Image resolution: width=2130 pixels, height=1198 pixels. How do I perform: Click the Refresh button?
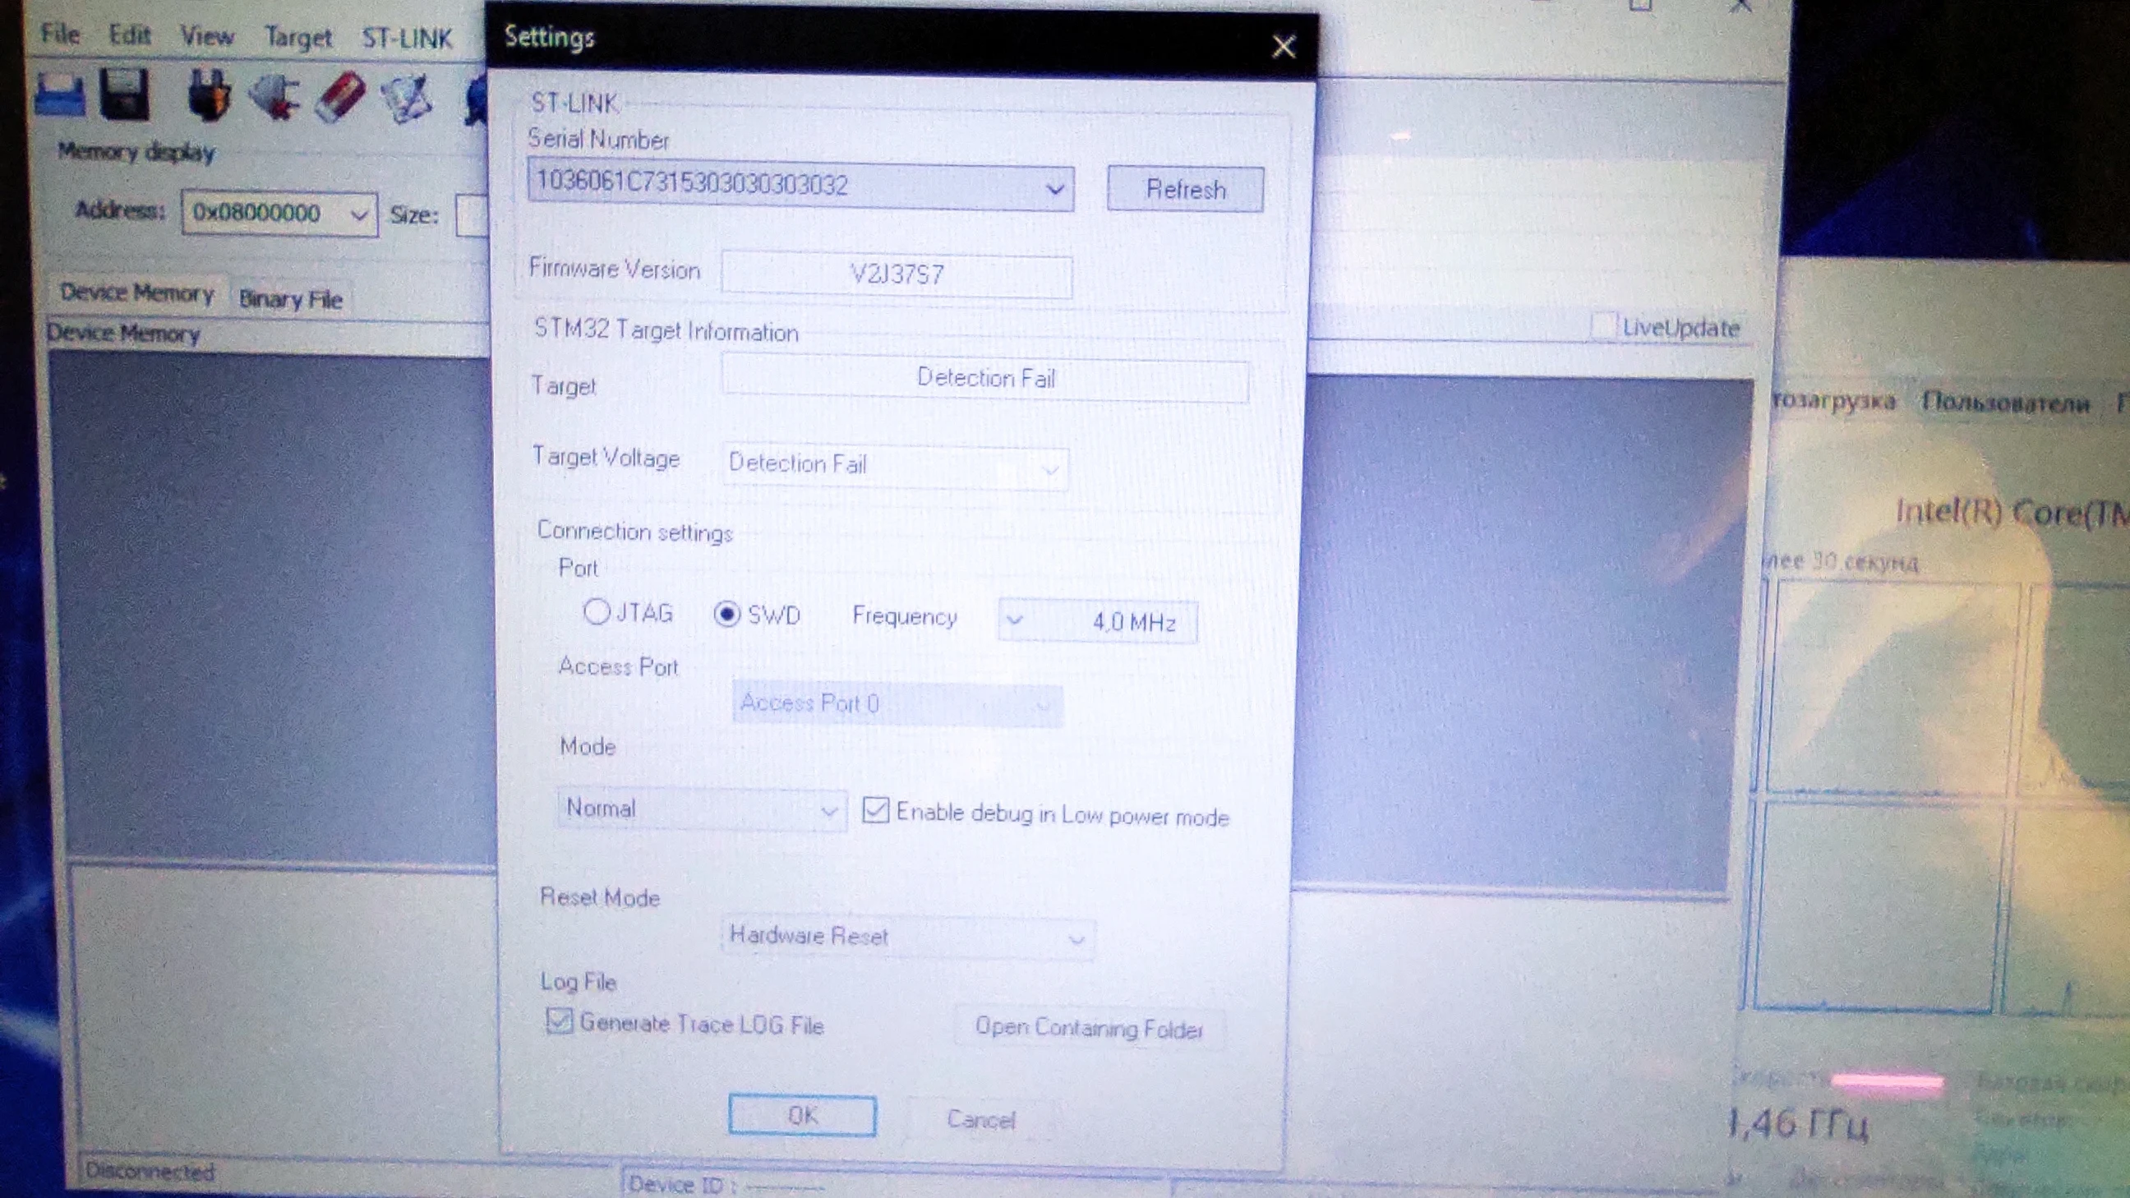coord(1185,190)
